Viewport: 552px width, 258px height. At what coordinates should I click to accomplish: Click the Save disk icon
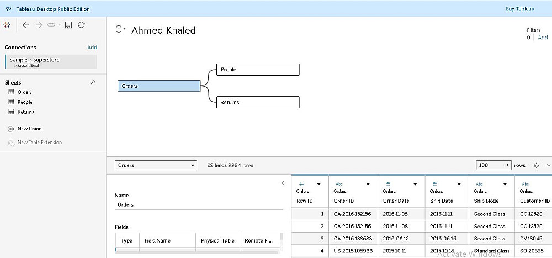tap(68, 25)
